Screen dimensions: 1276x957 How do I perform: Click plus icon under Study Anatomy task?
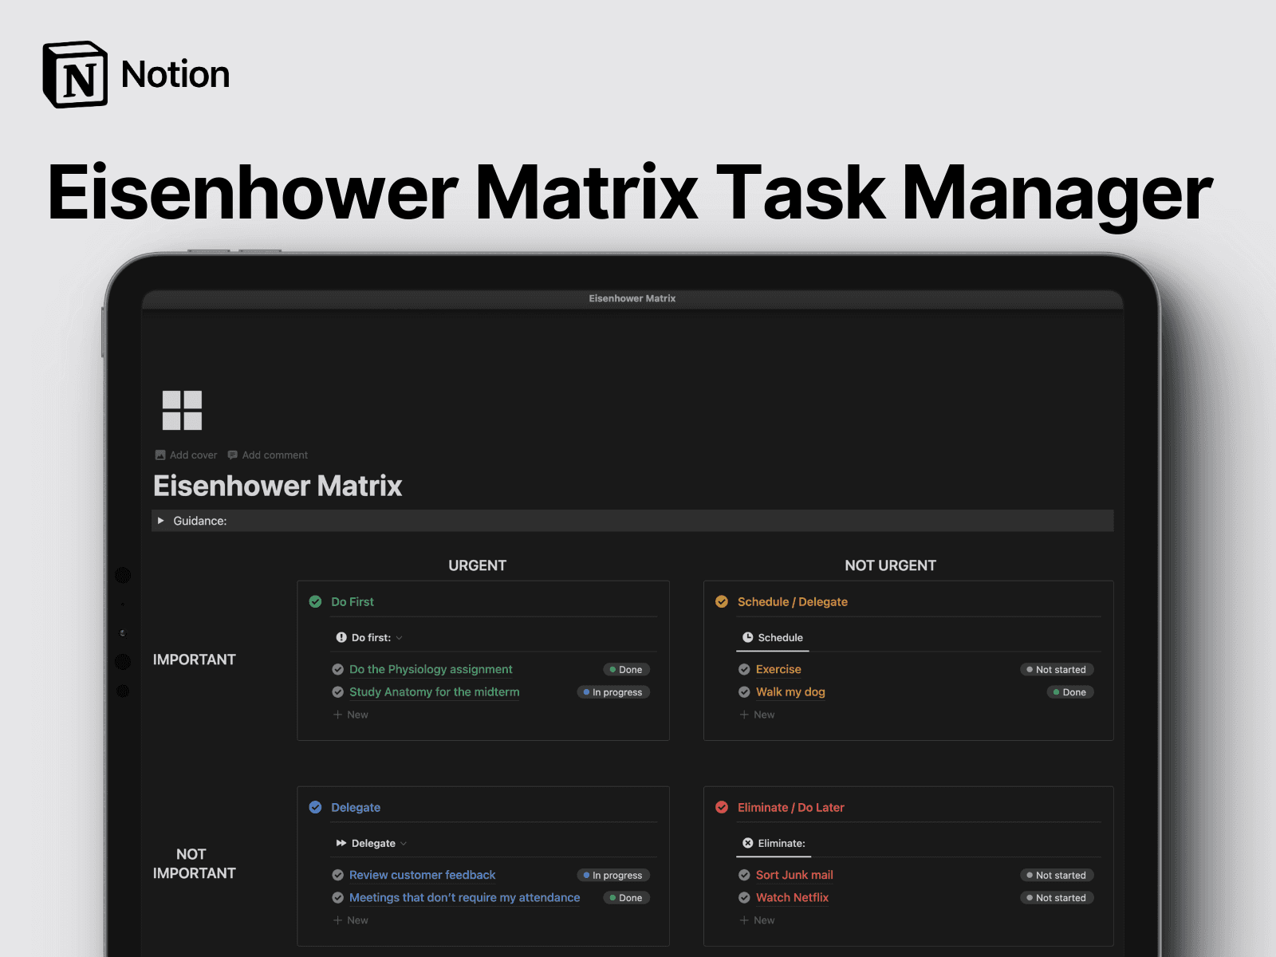tap(337, 715)
